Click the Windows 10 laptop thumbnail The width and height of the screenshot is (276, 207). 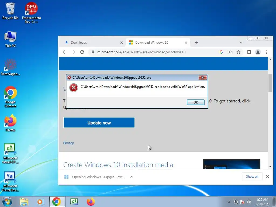pos(232,164)
